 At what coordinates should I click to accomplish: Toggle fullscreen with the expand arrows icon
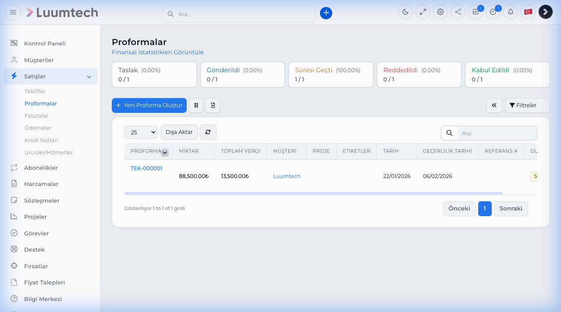click(423, 12)
